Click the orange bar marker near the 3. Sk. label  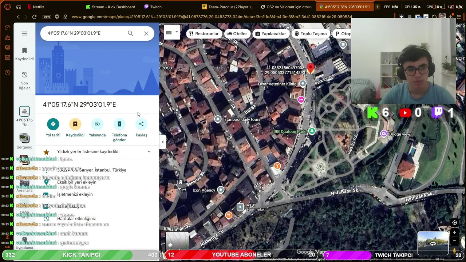click(277, 166)
